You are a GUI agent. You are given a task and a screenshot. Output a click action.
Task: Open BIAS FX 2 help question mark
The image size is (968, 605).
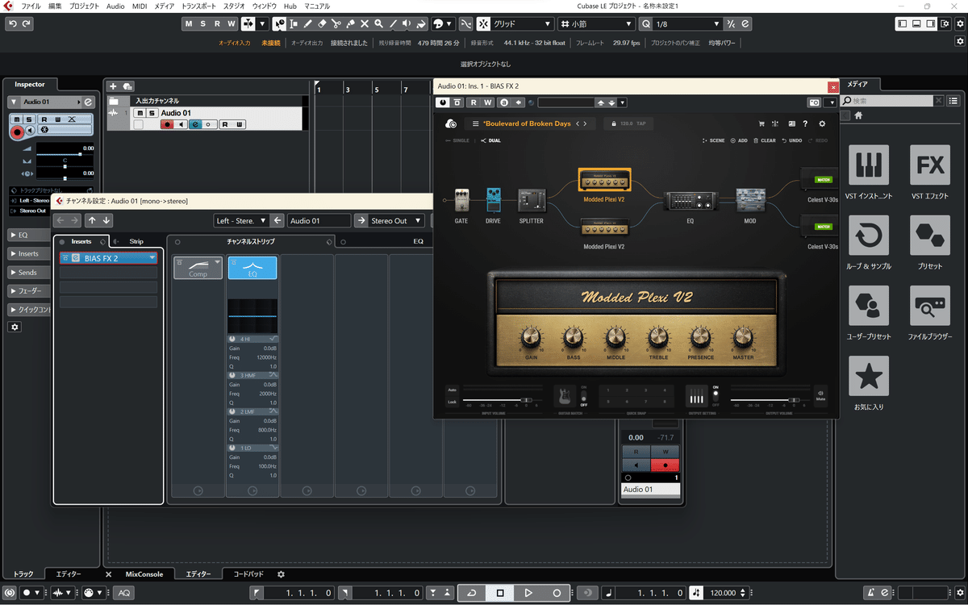click(x=806, y=123)
